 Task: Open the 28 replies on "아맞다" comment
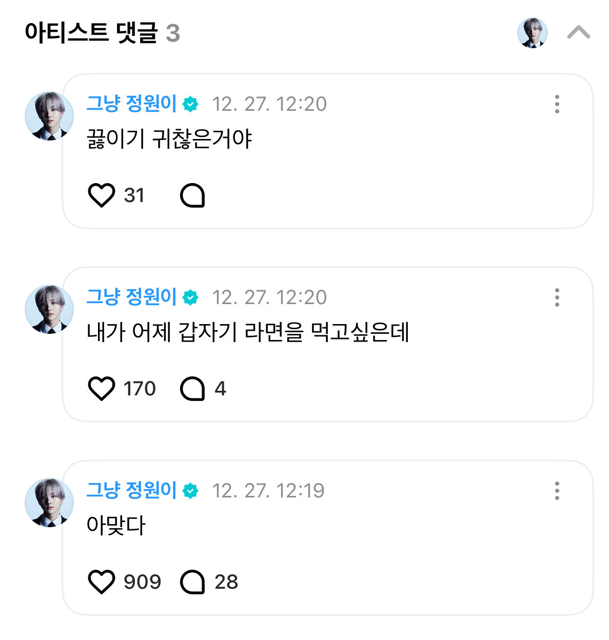192,582
